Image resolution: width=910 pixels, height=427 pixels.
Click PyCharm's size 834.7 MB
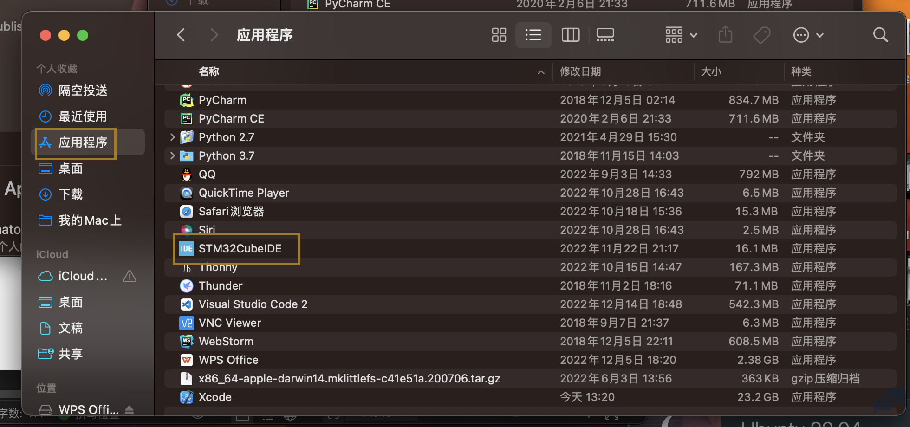(x=754, y=100)
